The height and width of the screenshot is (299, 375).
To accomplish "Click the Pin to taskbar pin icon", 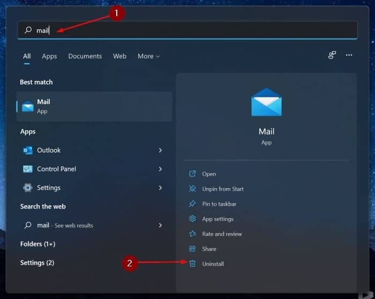I will [192, 204].
